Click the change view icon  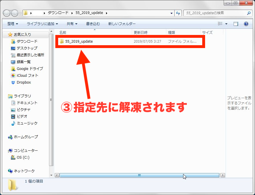pyautogui.click(x=220, y=24)
